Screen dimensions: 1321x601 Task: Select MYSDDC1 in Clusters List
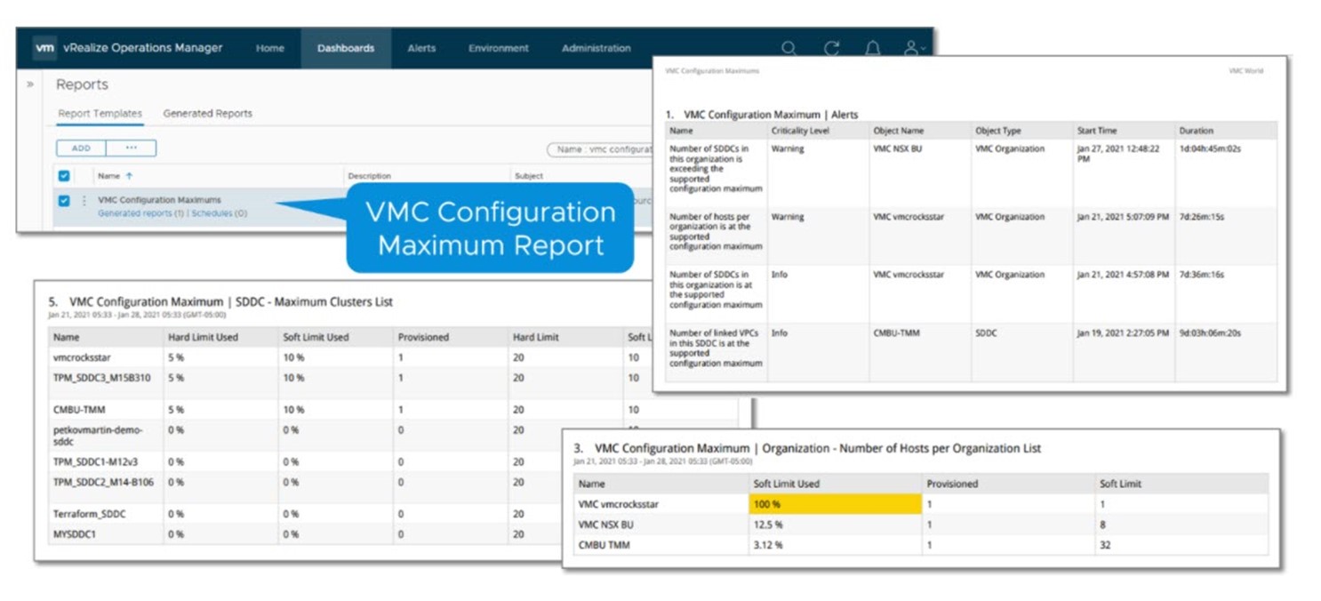click(x=75, y=534)
